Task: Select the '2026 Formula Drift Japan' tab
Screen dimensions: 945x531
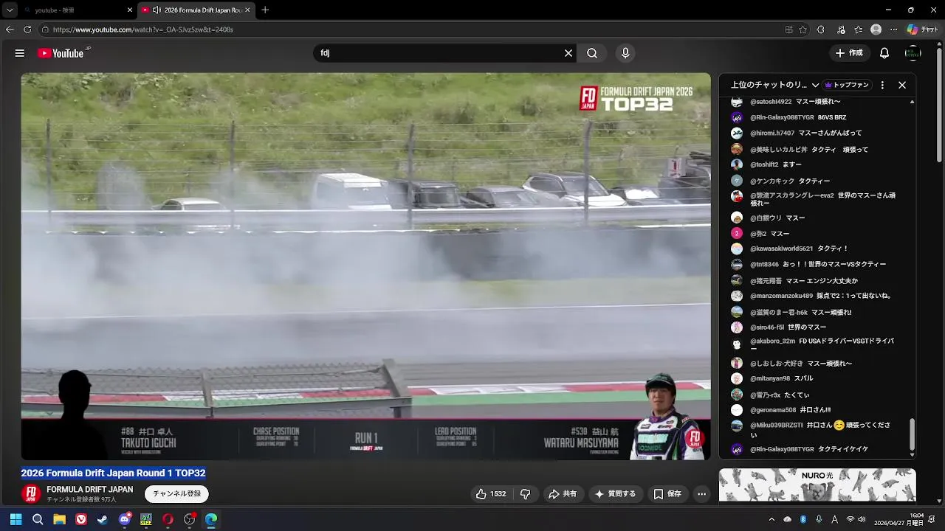Action: (196, 10)
